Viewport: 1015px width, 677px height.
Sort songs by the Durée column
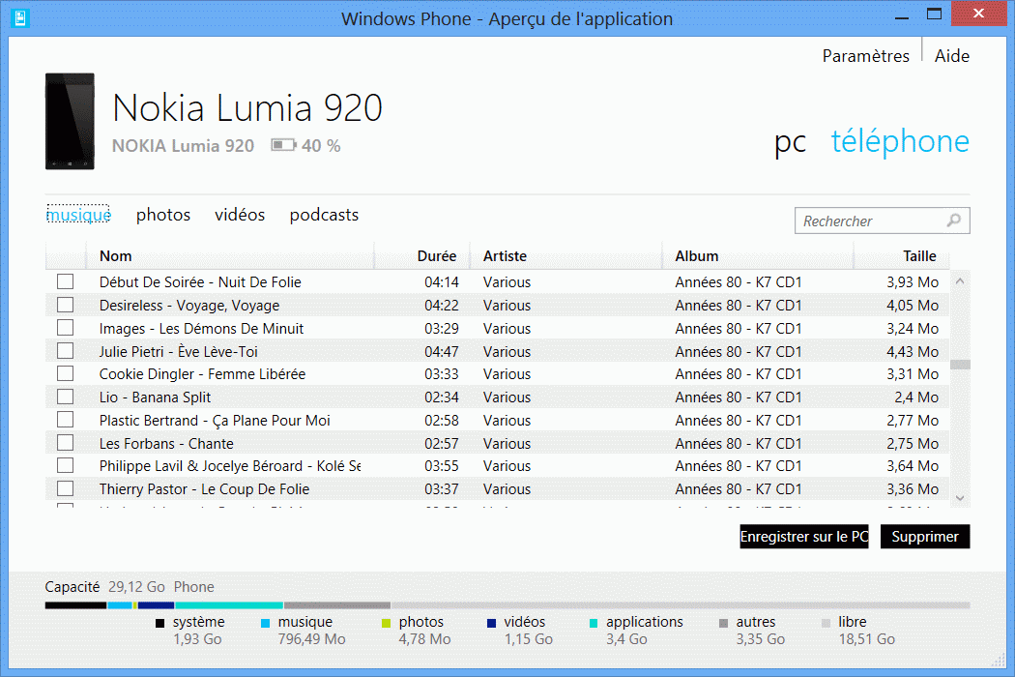click(x=422, y=256)
